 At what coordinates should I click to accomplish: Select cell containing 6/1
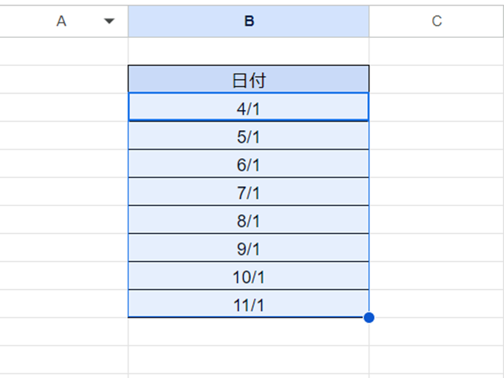(249, 163)
